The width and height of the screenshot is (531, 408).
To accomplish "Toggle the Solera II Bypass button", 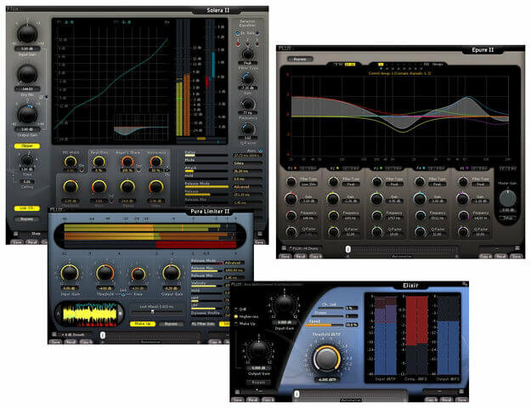I will (x=26, y=219).
